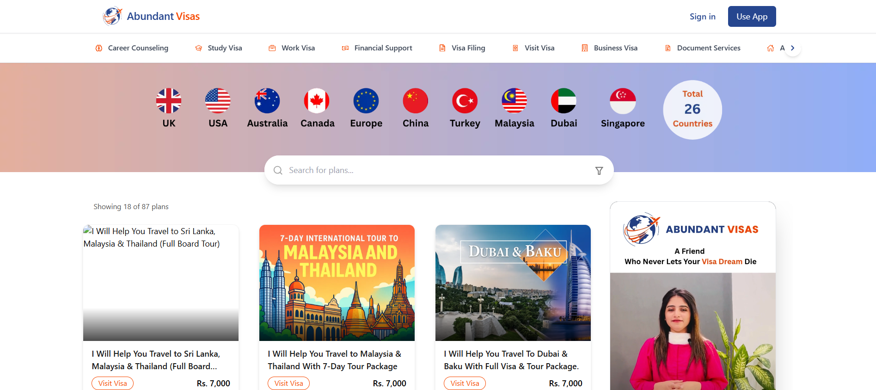
Task: Pick the Europe flag icon
Action: pyautogui.click(x=366, y=101)
